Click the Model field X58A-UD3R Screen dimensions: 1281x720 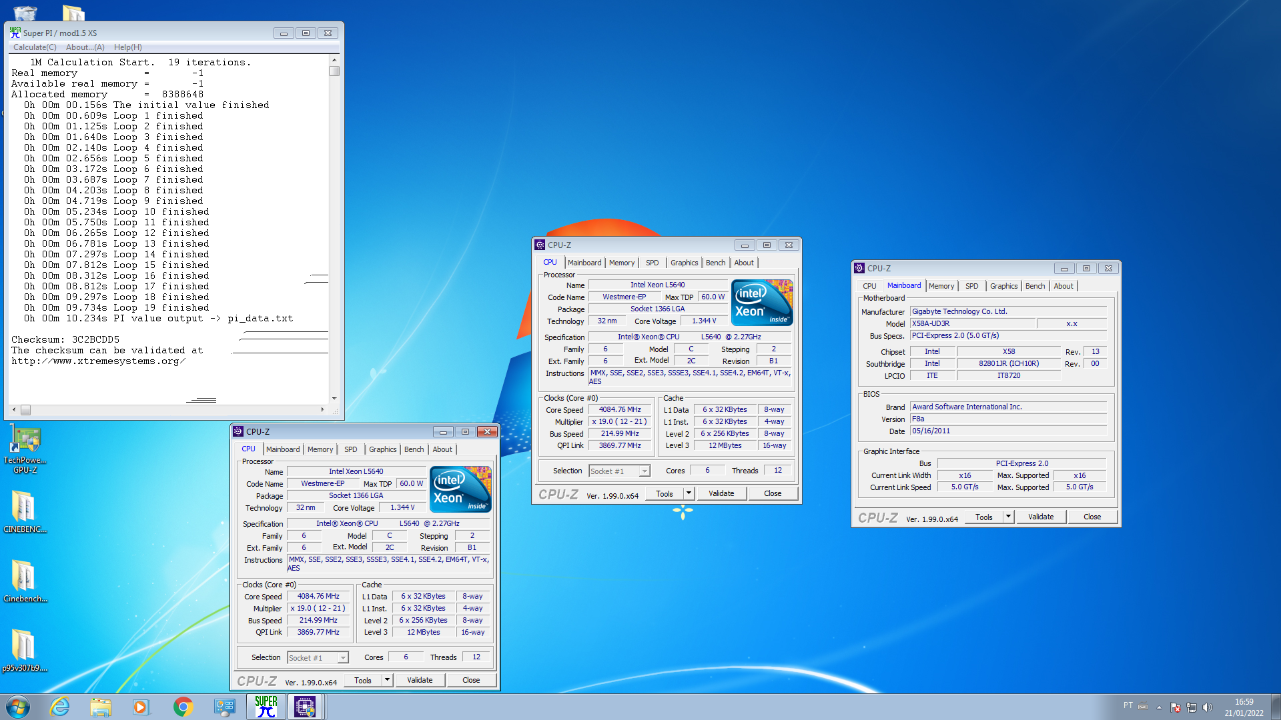point(973,323)
